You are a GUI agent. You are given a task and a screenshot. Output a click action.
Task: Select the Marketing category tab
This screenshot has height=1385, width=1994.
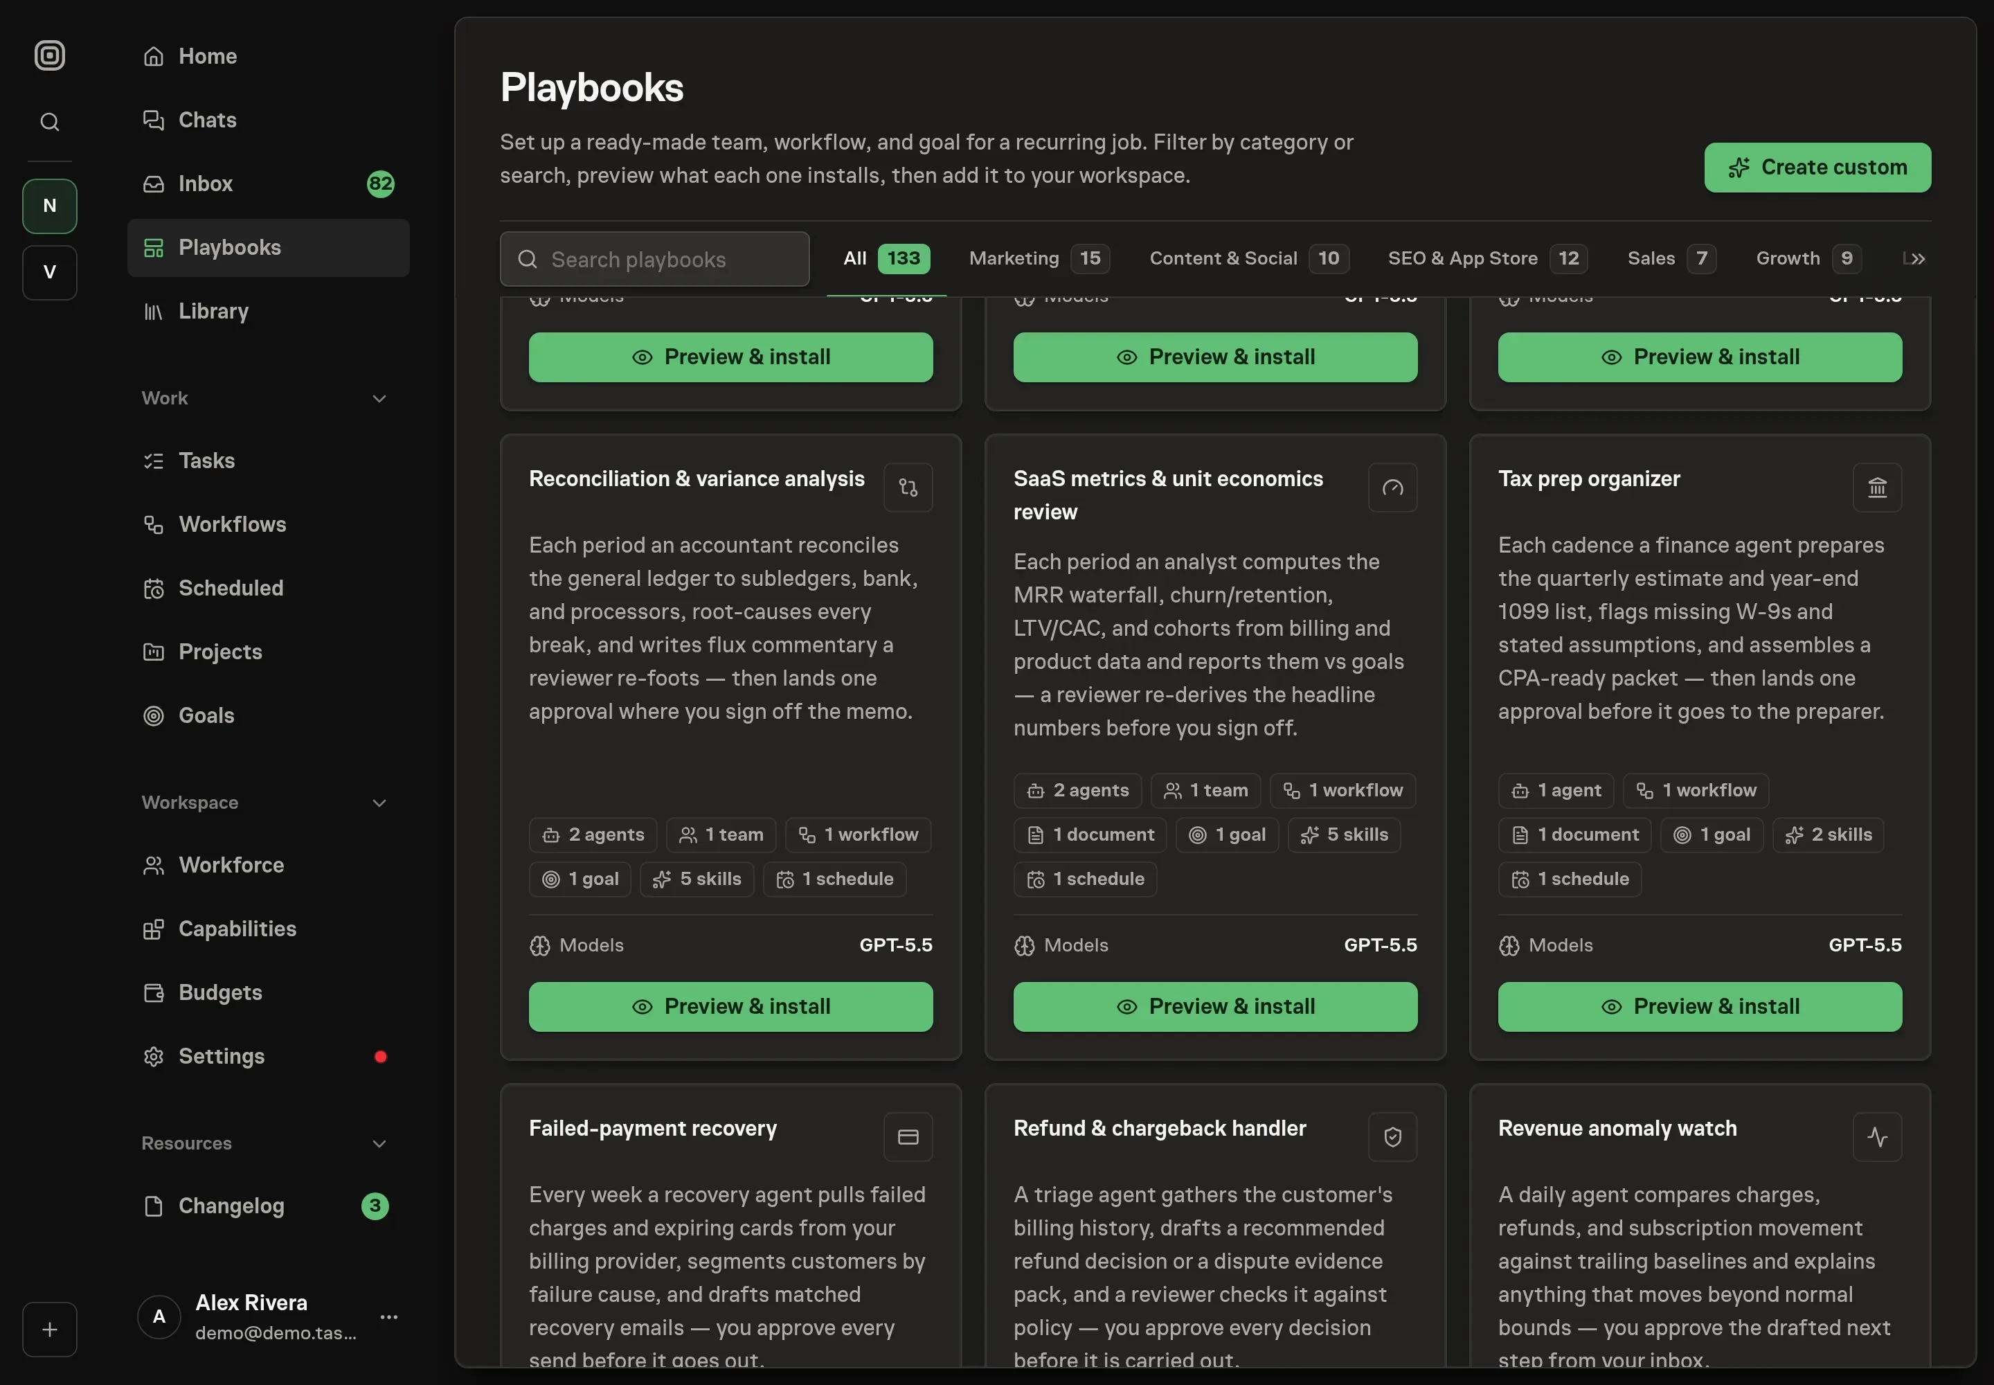click(x=1039, y=258)
